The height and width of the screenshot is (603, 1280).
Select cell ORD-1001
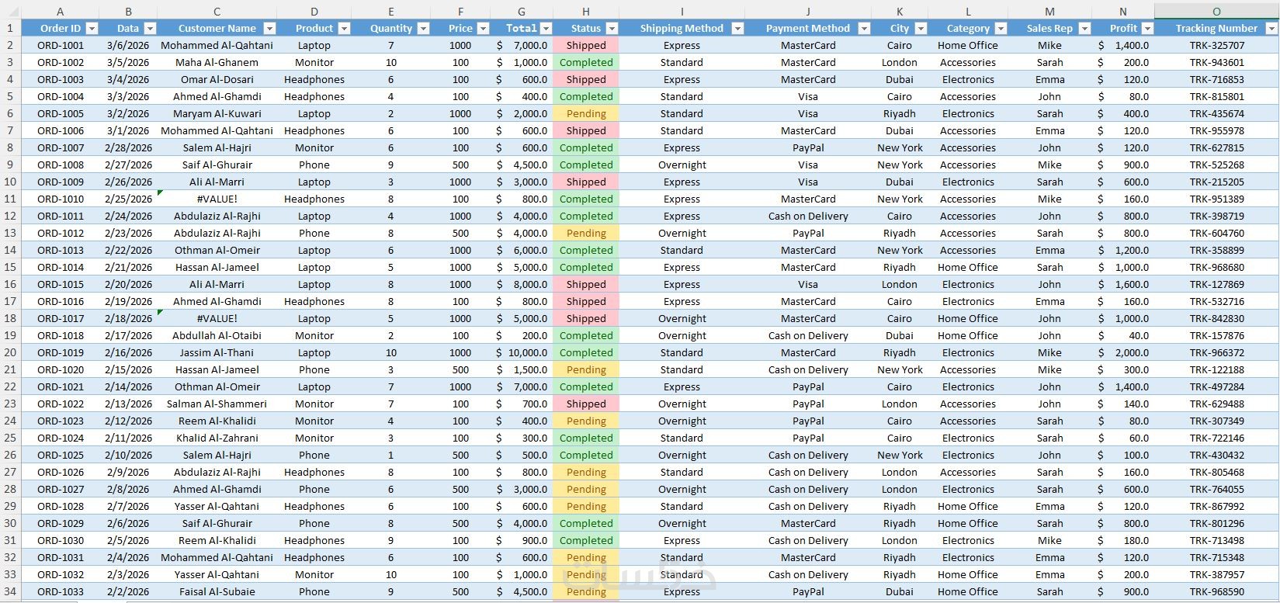60,45
